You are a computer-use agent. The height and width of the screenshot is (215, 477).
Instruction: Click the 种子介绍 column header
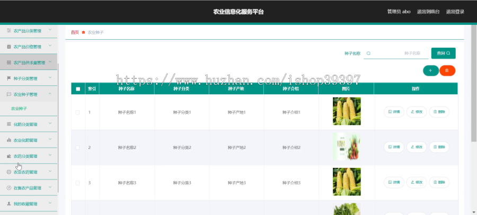(x=291, y=89)
